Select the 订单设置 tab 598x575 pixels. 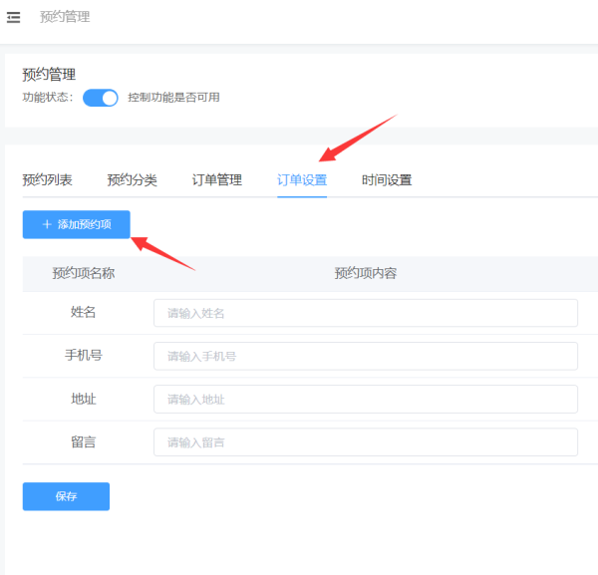(302, 180)
